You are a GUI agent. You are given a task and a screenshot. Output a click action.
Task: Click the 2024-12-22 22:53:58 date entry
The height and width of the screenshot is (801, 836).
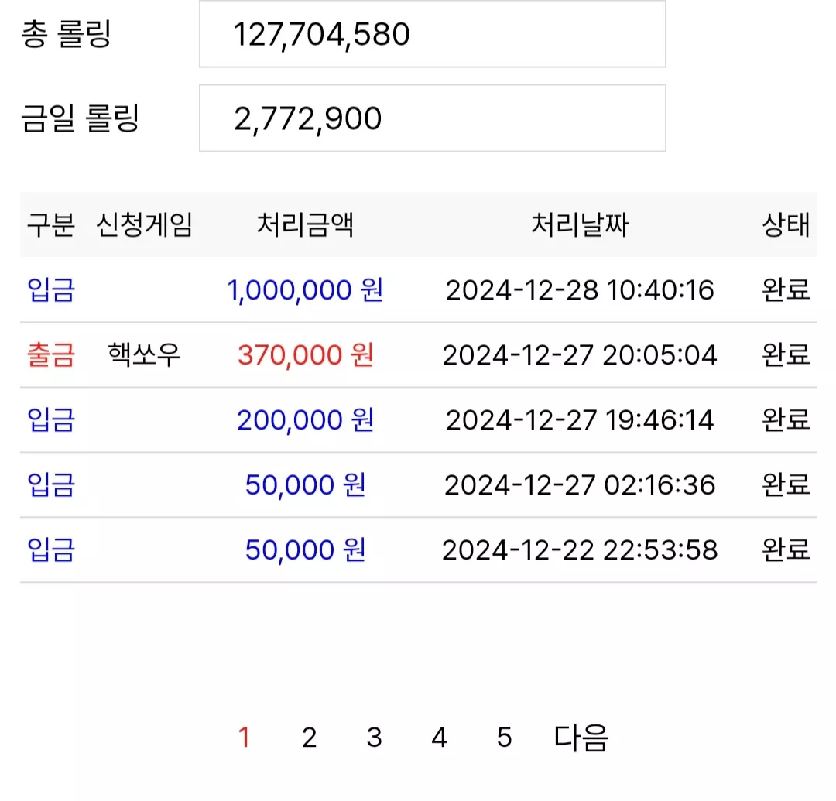[580, 550]
